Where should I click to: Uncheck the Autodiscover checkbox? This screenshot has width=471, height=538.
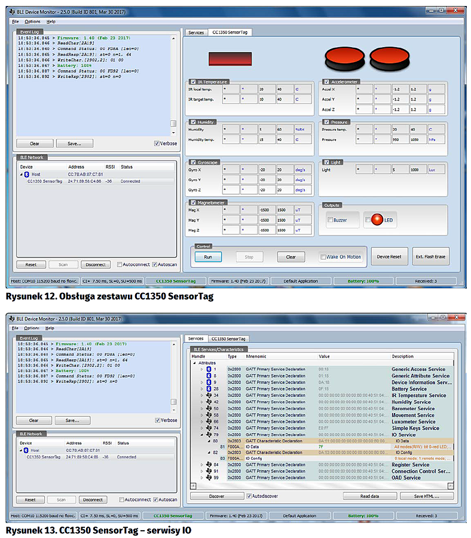point(249,496)
